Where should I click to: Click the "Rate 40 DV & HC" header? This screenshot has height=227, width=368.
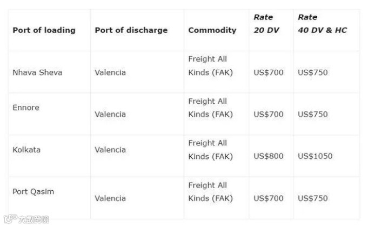tap(322, 24)
